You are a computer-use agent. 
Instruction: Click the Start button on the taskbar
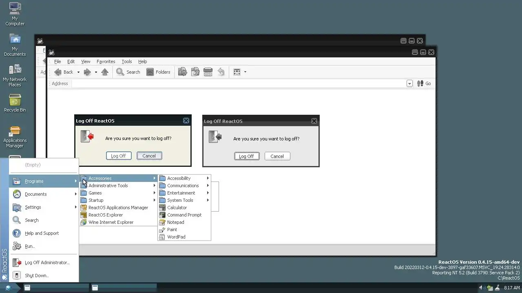click(x=9, y=288)
